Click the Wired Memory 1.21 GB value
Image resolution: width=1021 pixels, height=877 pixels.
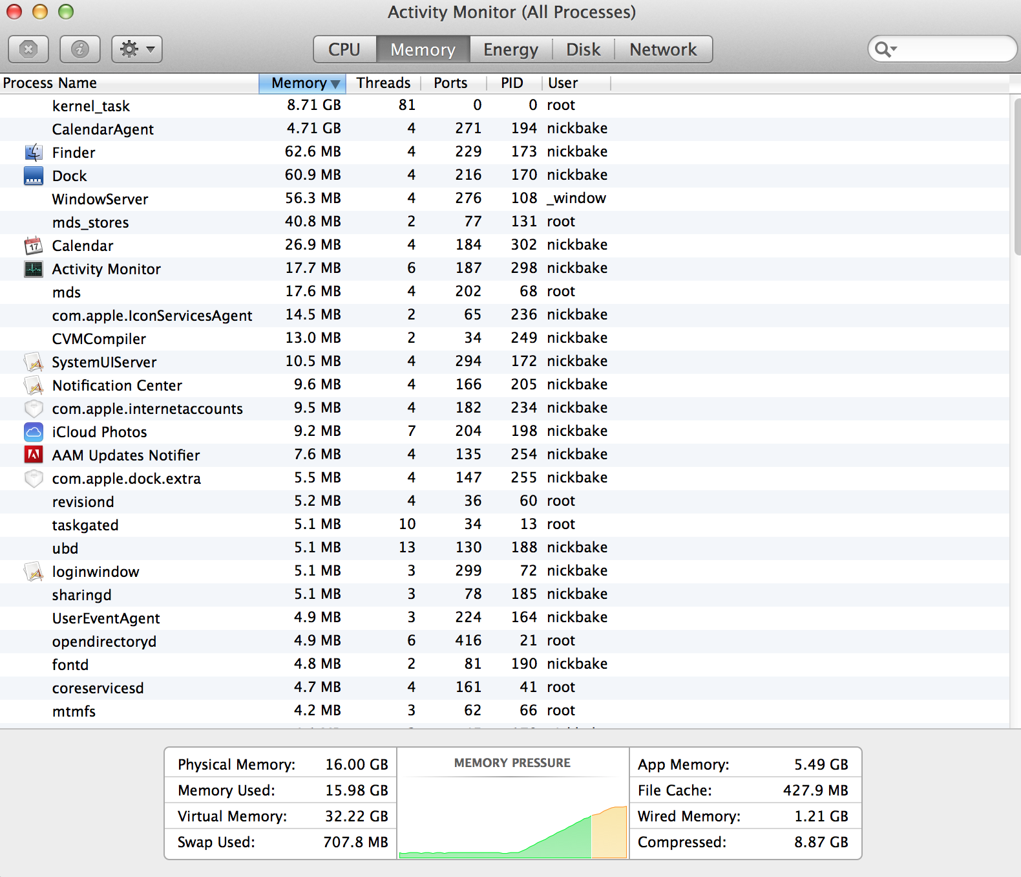pos(821,816)
